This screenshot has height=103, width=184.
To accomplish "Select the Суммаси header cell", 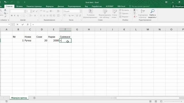I will click(65, 37).
